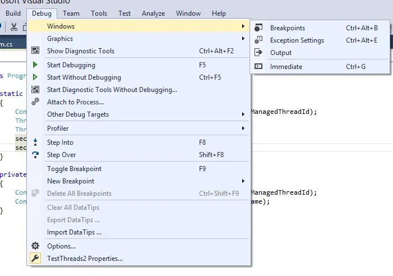Open debugging Options

(x=138, y=246)
